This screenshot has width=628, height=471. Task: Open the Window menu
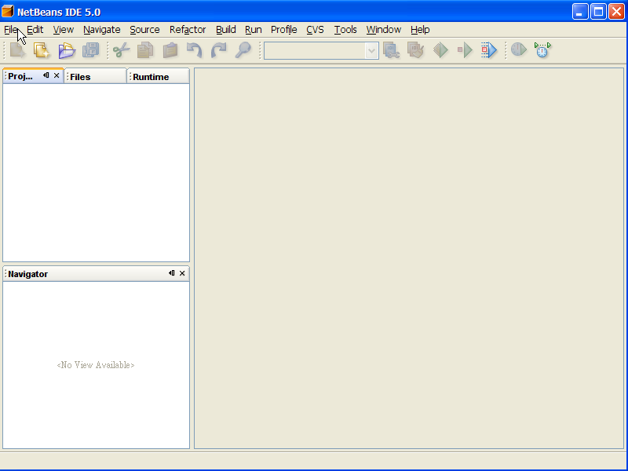click(383, 30)
